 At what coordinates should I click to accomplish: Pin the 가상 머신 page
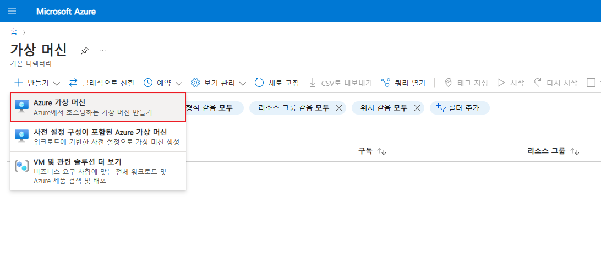tap(84, 51)
